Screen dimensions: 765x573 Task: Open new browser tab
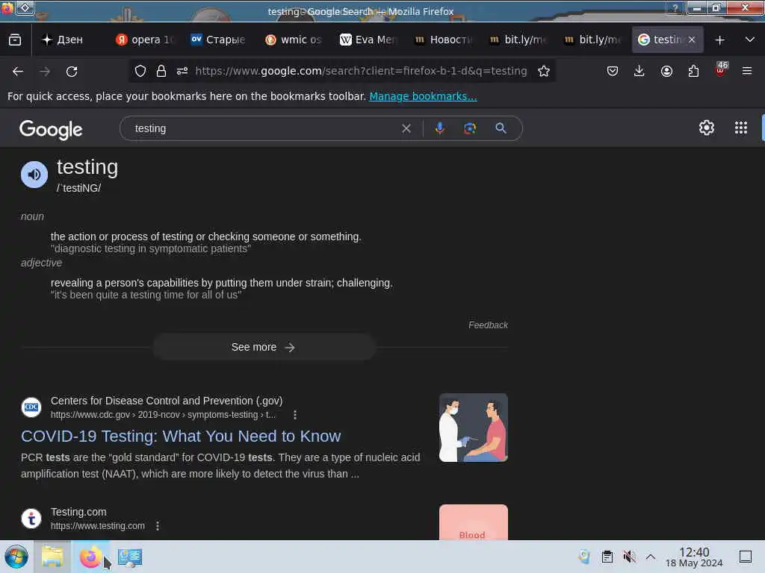(x=719, y=40)
